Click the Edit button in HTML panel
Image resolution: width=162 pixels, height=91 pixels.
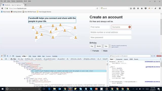pos(6,59)
